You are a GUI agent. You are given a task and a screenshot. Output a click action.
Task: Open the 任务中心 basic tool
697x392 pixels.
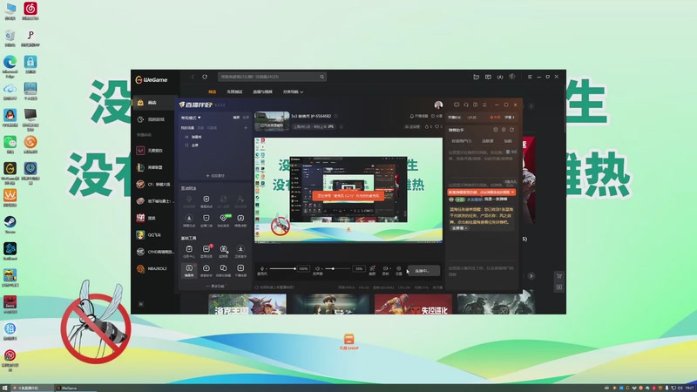pos(189,251)
